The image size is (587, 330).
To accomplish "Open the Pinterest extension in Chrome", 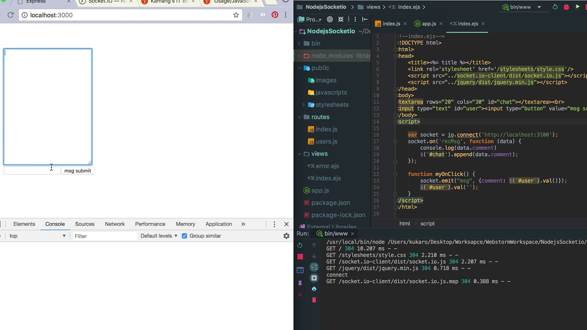I will 275,15.
